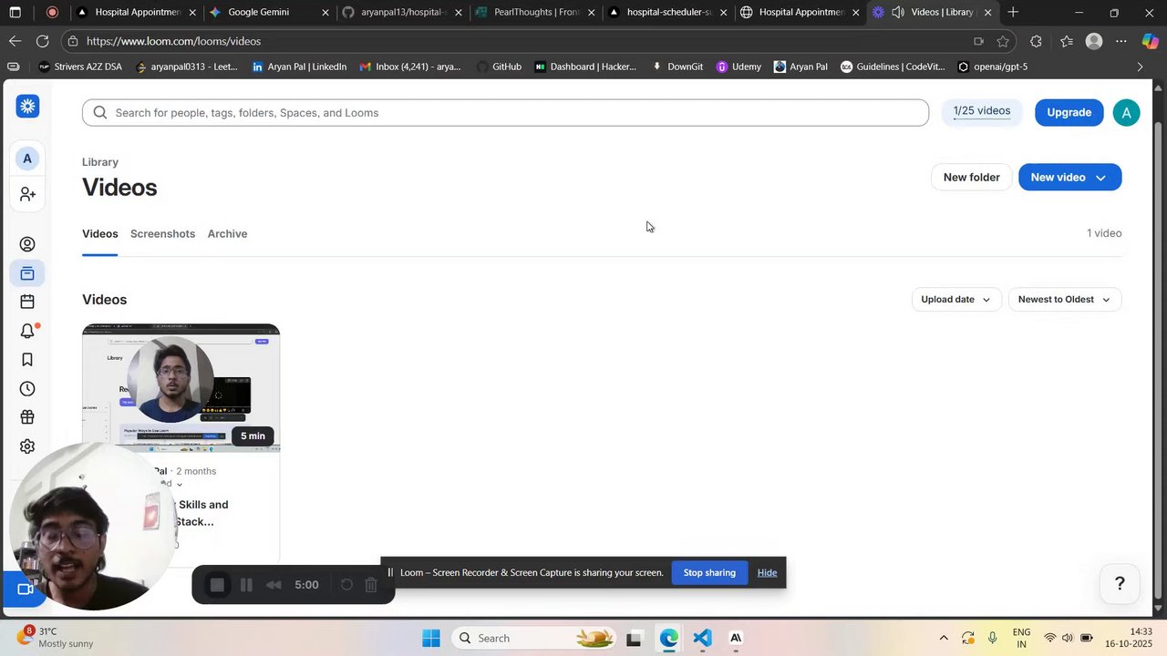The height and width of the screenshot is (656, 1167).
Task: Open the New video dropdown
Action: pos(1069,178)
